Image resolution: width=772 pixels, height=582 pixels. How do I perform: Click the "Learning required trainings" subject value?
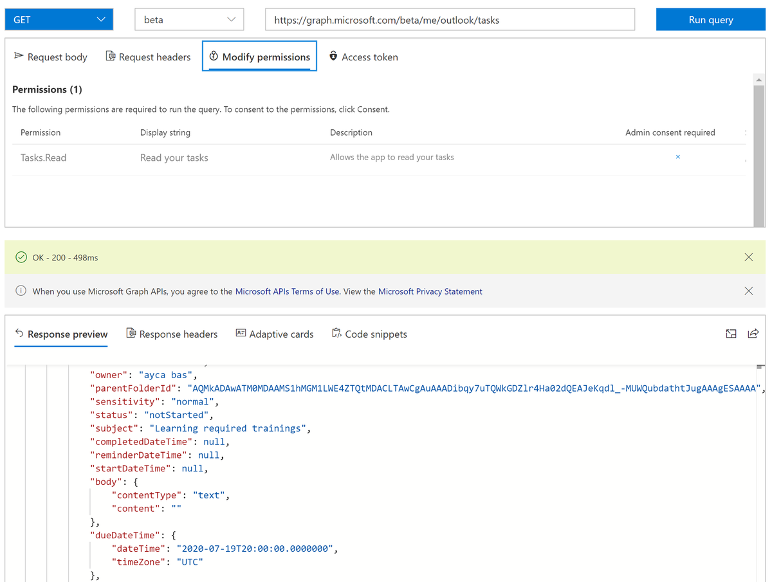(x=227, y=428)
